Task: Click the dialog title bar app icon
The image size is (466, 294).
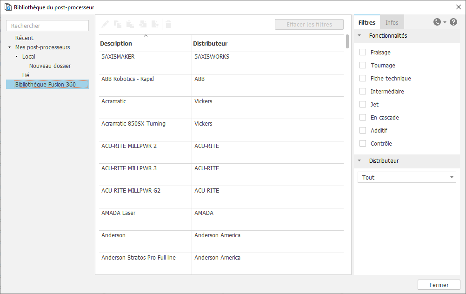Action: click(8, 7)
